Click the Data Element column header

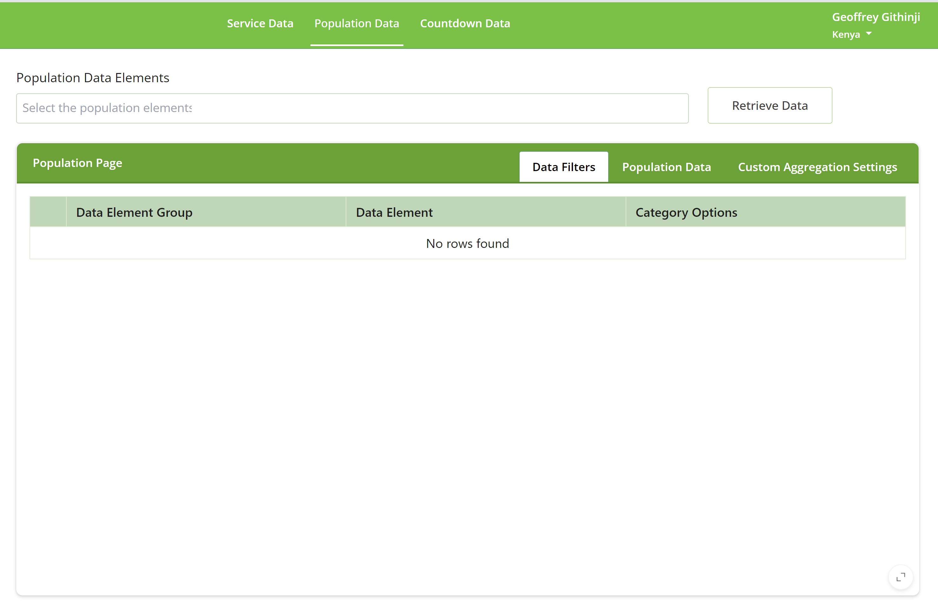[x=394, y=212]
